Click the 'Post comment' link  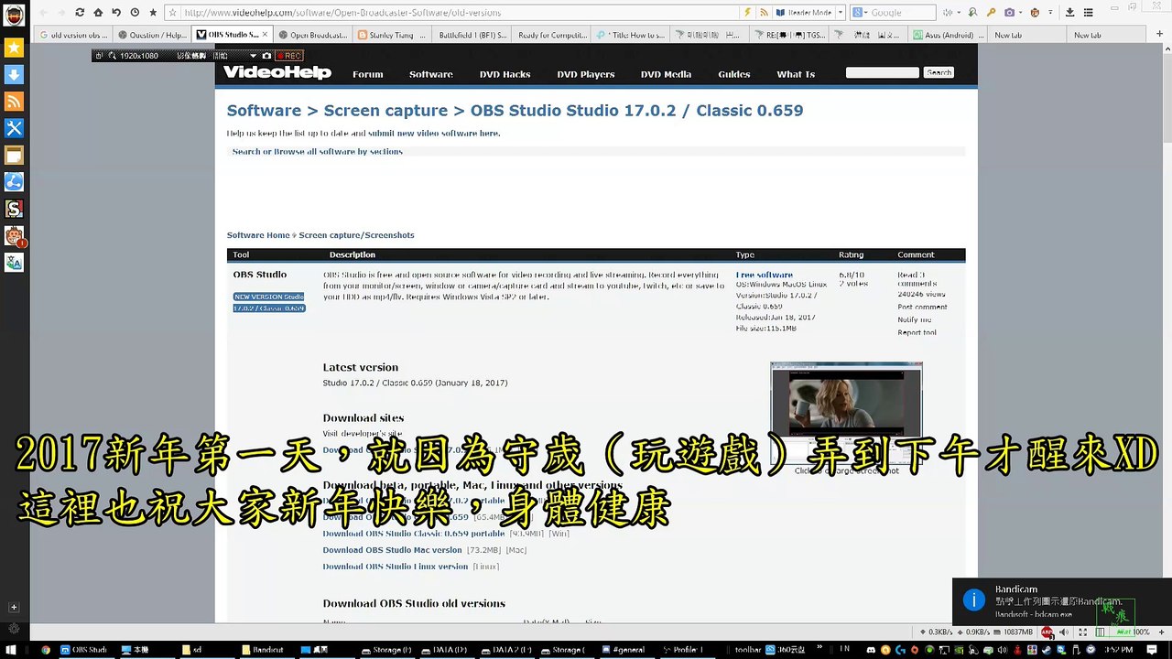(922, 307)
